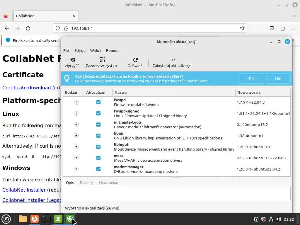The width and height of the screenshot is (300, 225).
Task: Click update type icon for initramfs-tools row
Action: (76, 125)
